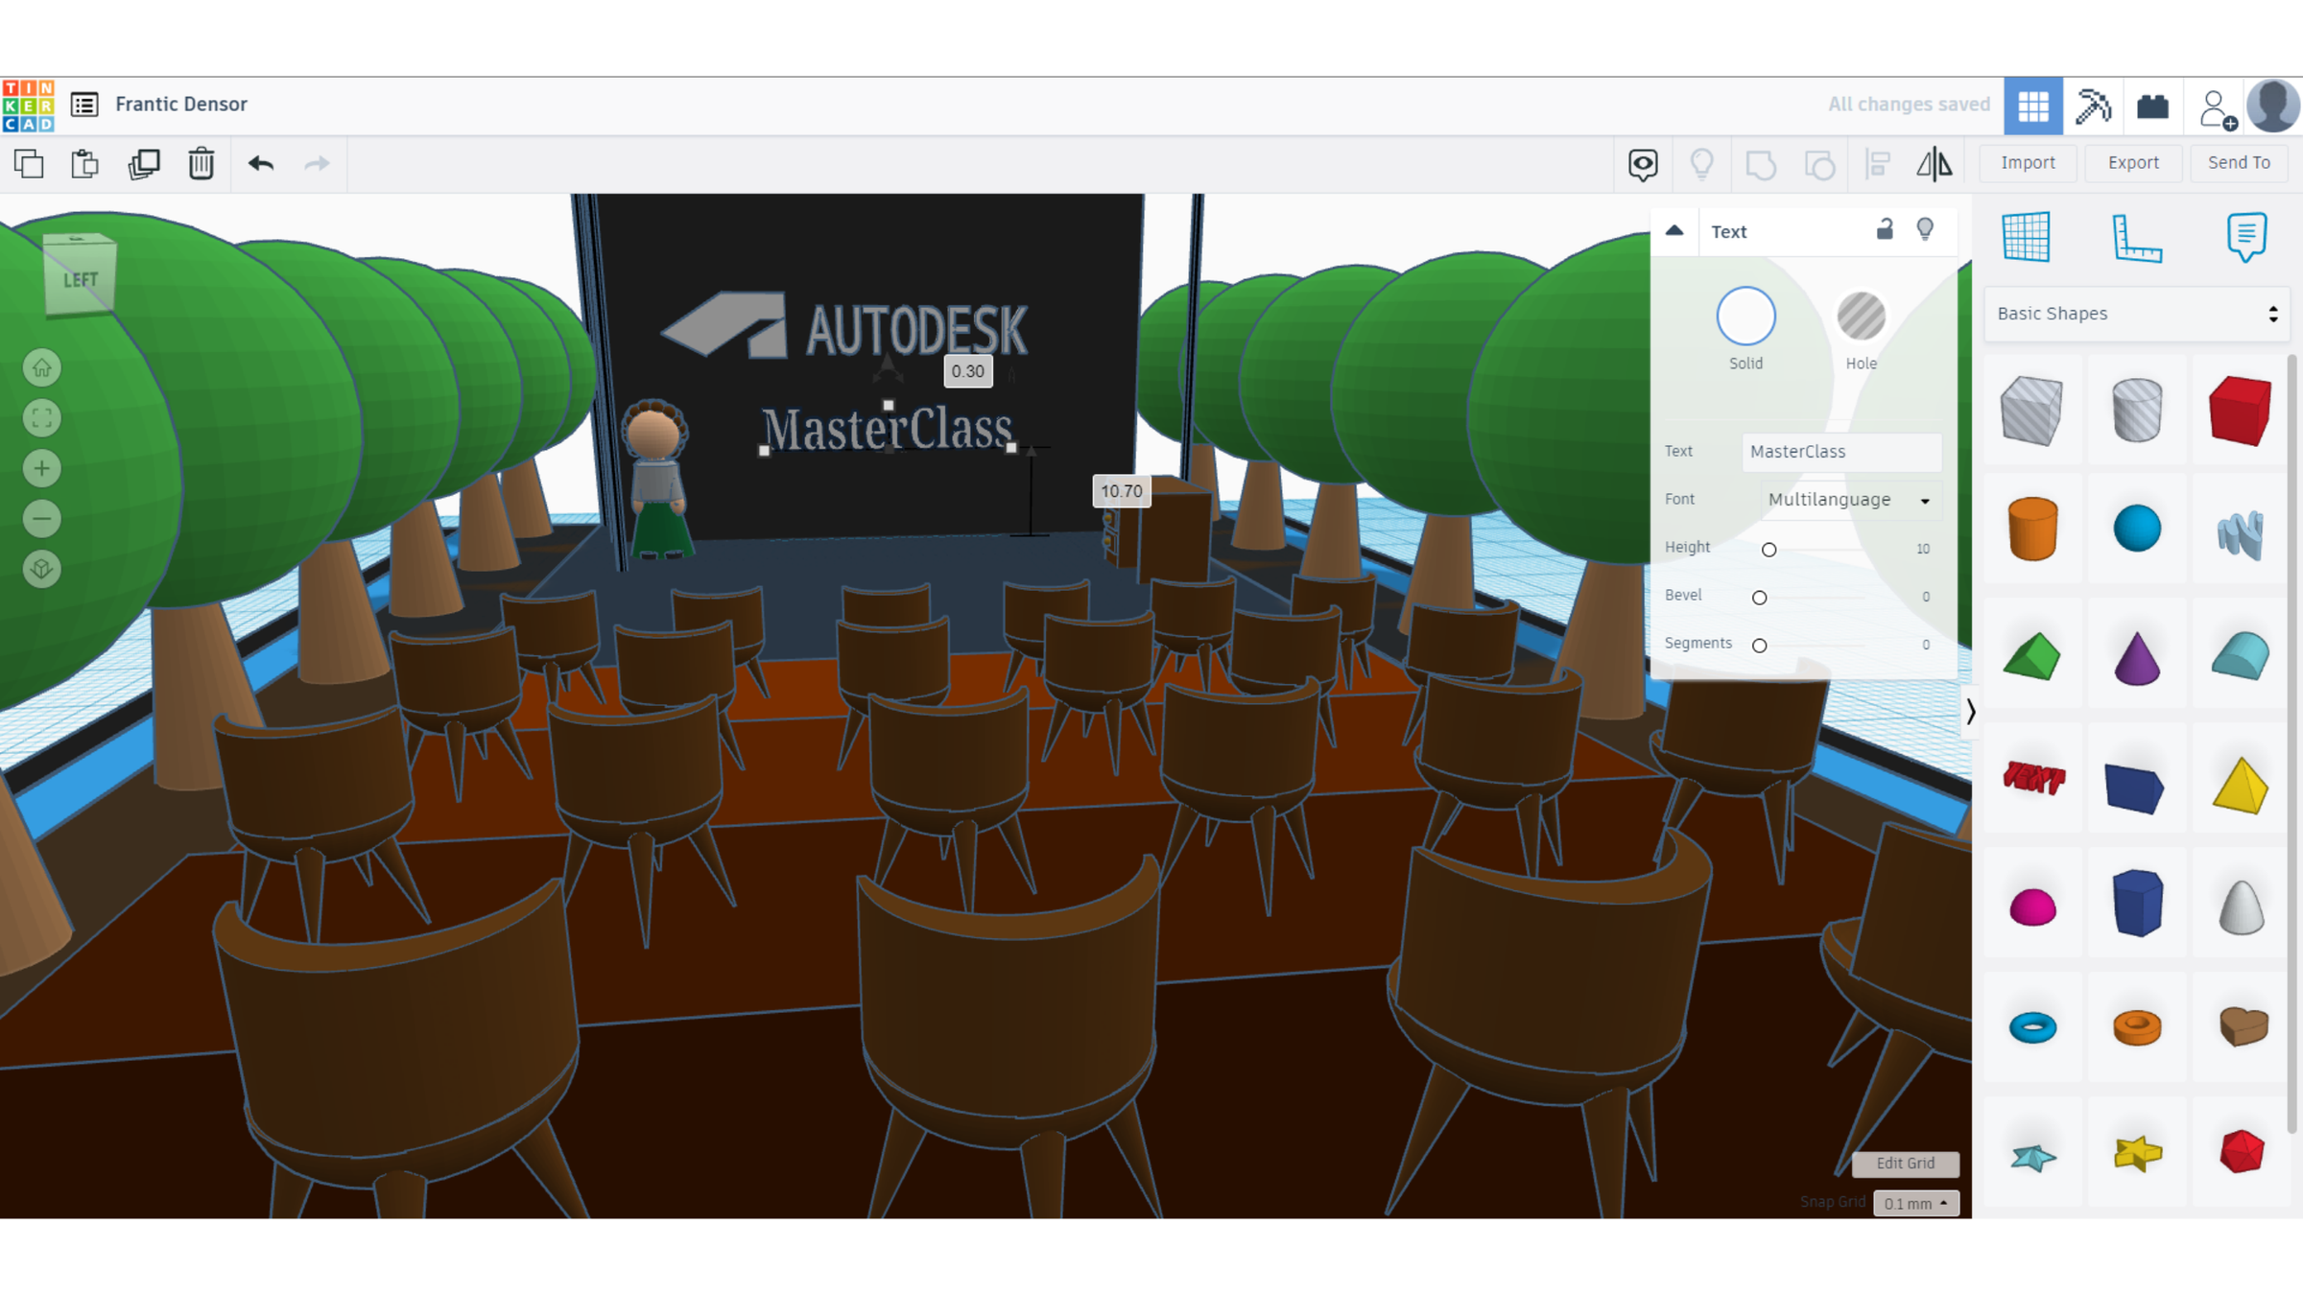Open the Basic Shapes category selector
The image size is (2303, 1295).
pos(2136,314)
